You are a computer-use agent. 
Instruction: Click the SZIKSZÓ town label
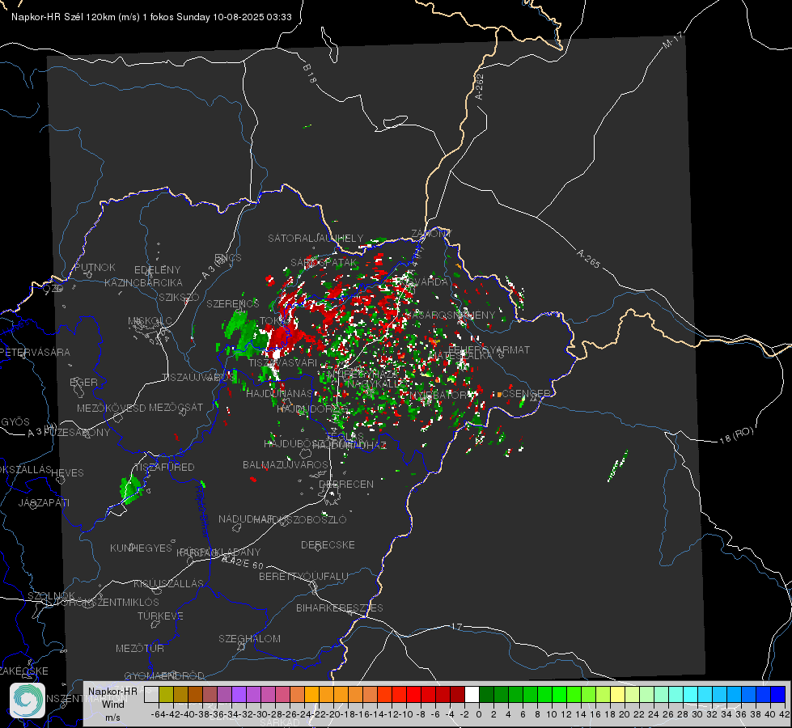pyautogui.click(x=180, y=298)
